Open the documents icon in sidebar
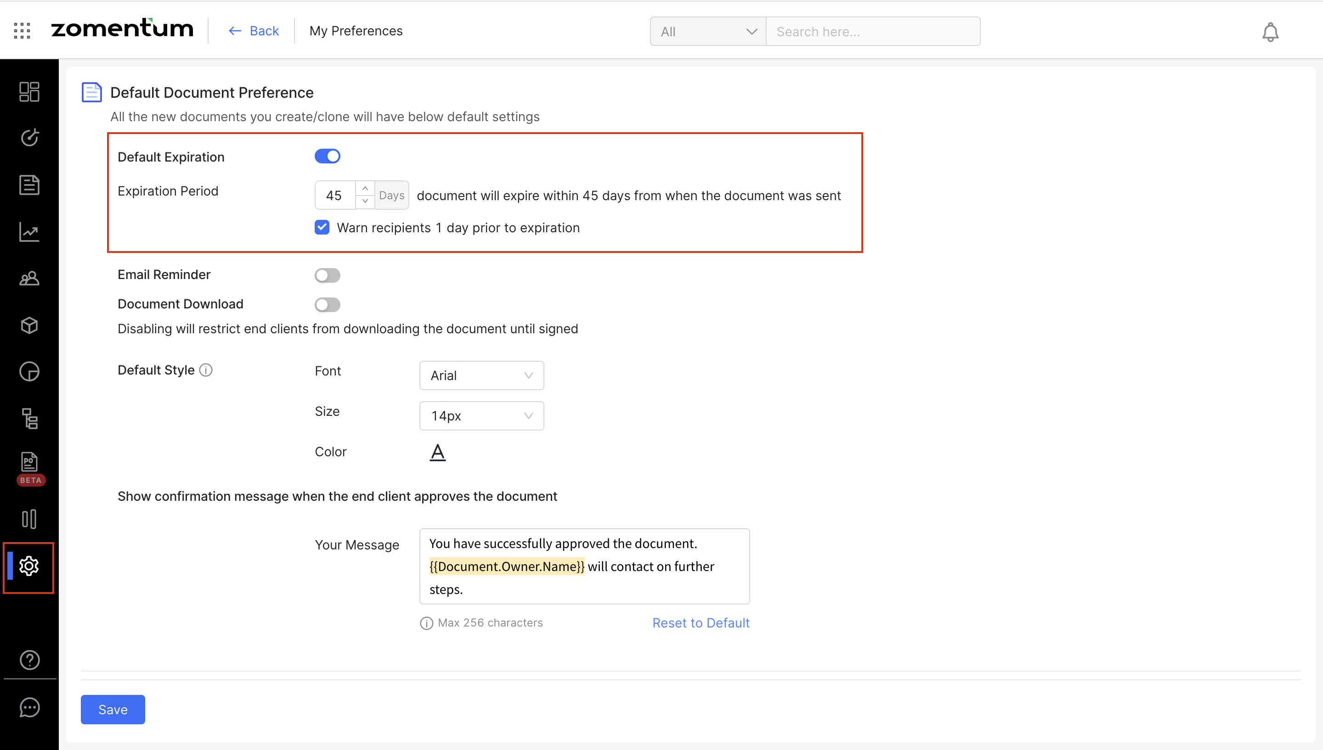The height and width of the screenshot is (750, 1323). click(x=29, y=185)
